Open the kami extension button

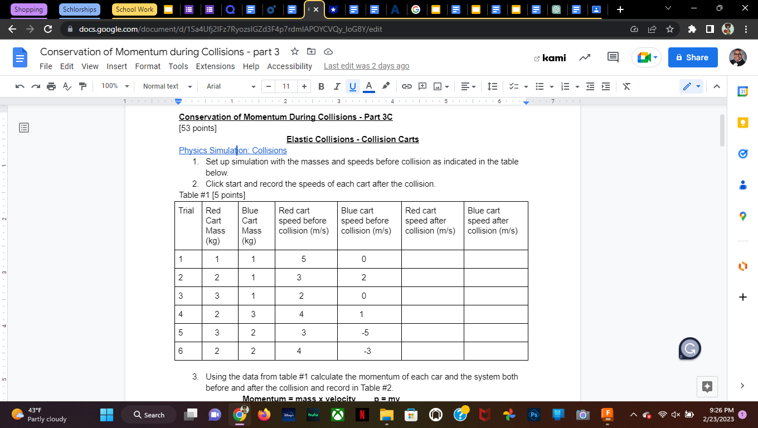click(550, 57)
